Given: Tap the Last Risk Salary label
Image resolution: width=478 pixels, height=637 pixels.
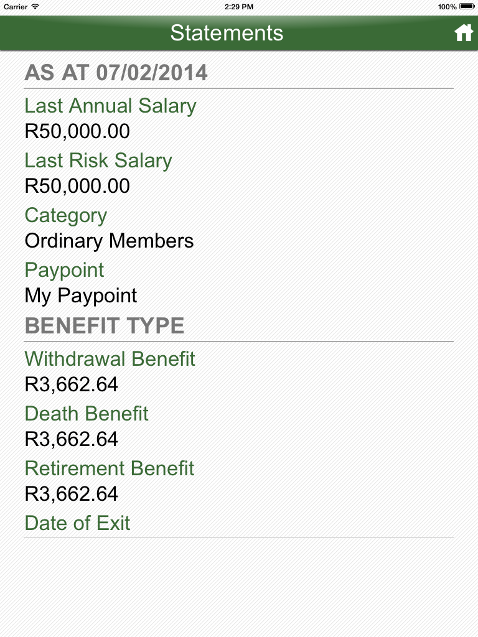Looking at the screenshot, I should click(98, 160).
